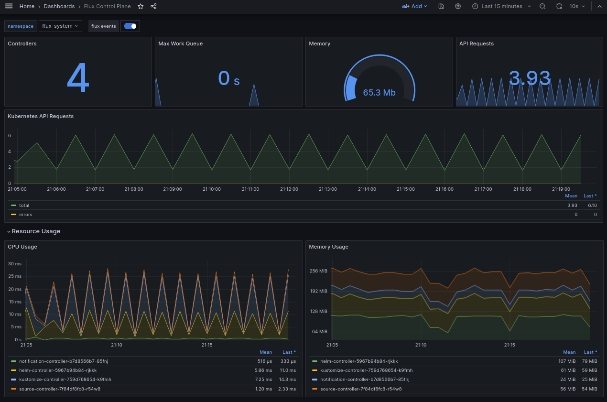
Task: Navigate to Dashboards in the breadcrumb
Action: pyautogui.click(x=59, y=6)
